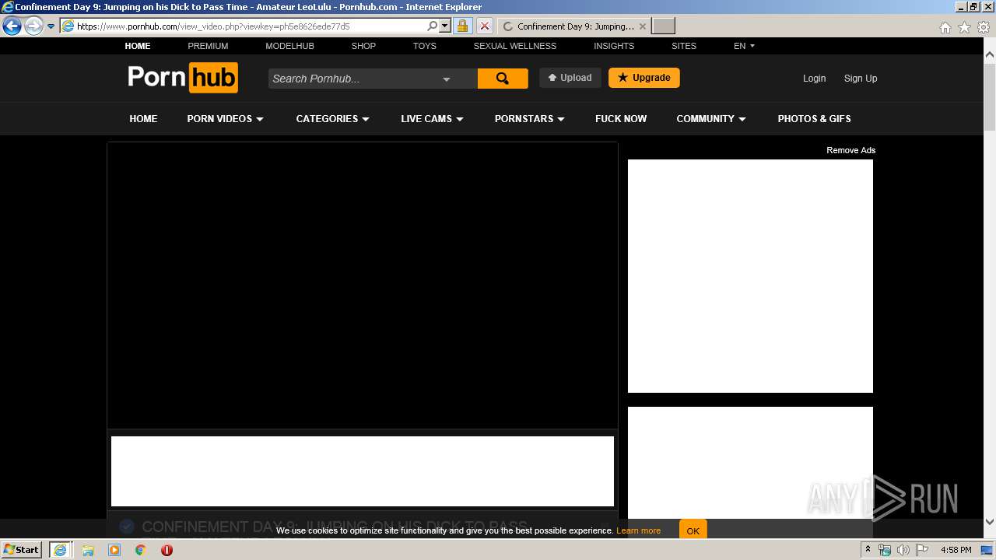Expand the CATEGORIES dropdown
The image size is (996, 560).
click(333, 119)
